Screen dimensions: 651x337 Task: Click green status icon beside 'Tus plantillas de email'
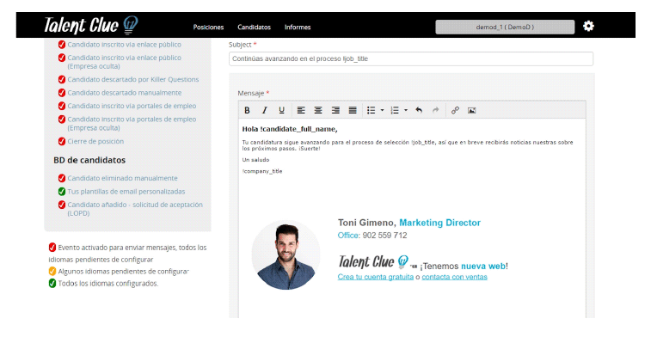[62, 192]
